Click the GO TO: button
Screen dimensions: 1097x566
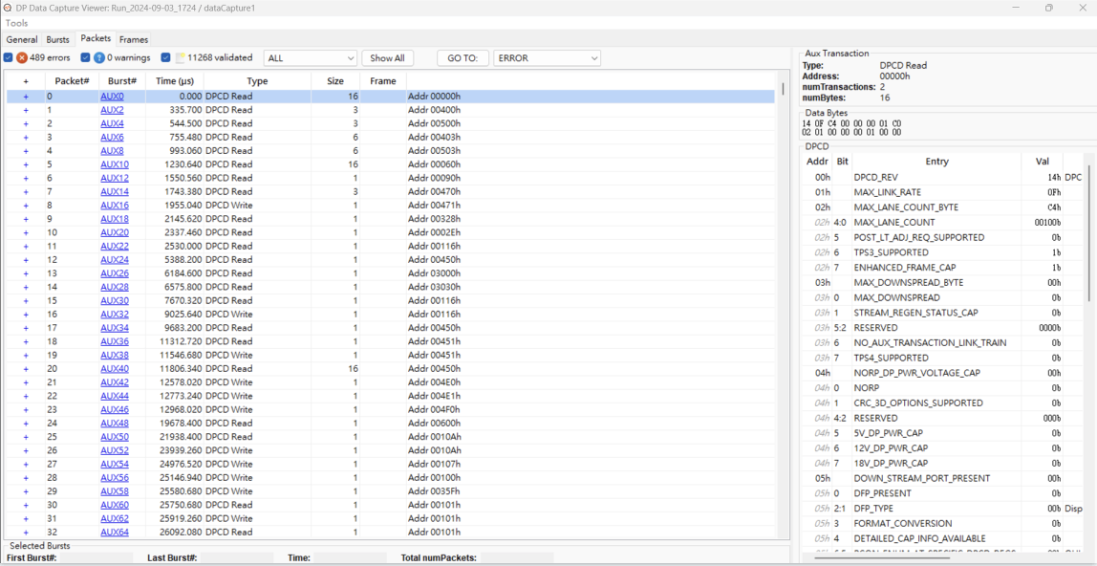(x=462, y=58)
